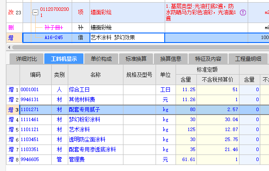Click code 1111461

tap(30, 119)
